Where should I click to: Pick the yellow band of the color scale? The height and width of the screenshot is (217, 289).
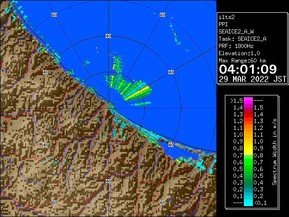[x=248, y=149]
